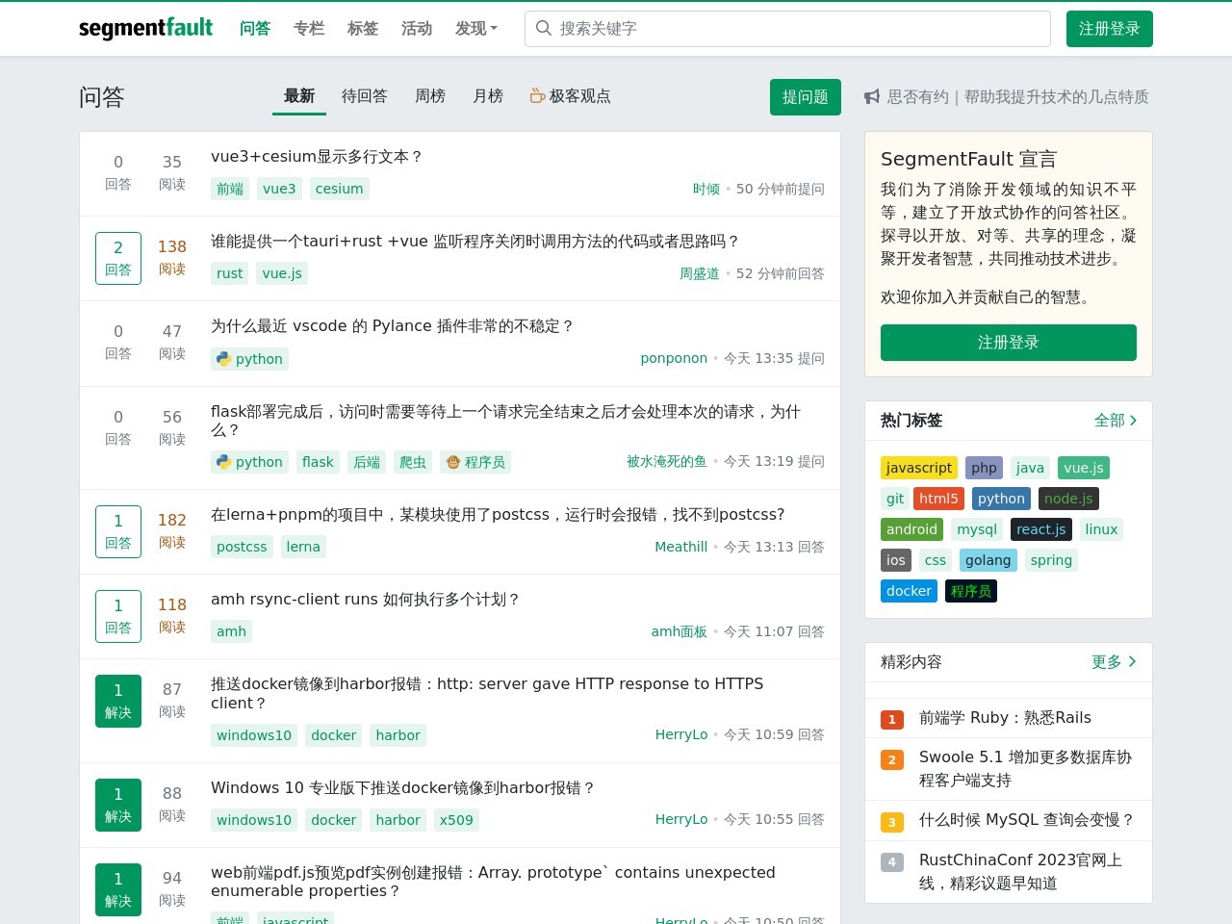
Task: Click the yellow javascript tag swatch
Action: pos(918,468)
